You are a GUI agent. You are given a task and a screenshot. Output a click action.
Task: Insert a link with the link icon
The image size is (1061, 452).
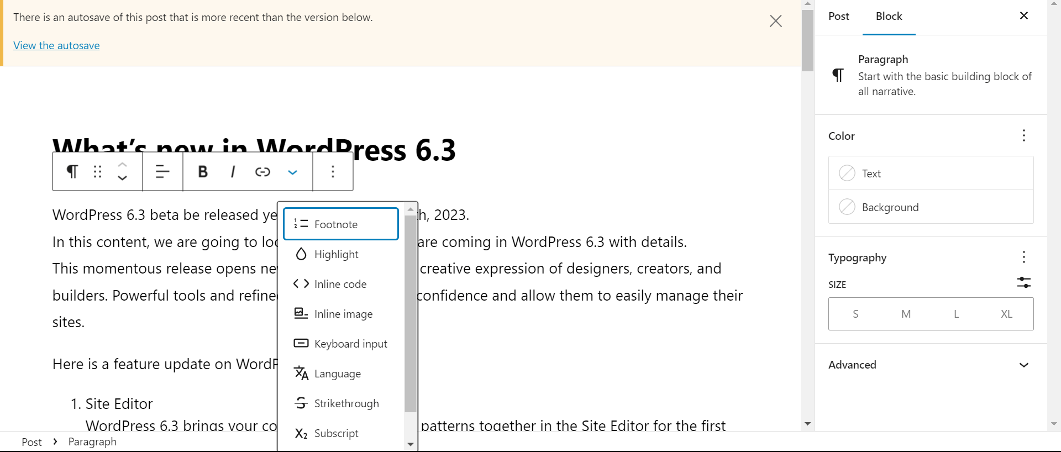click(262, 172)
